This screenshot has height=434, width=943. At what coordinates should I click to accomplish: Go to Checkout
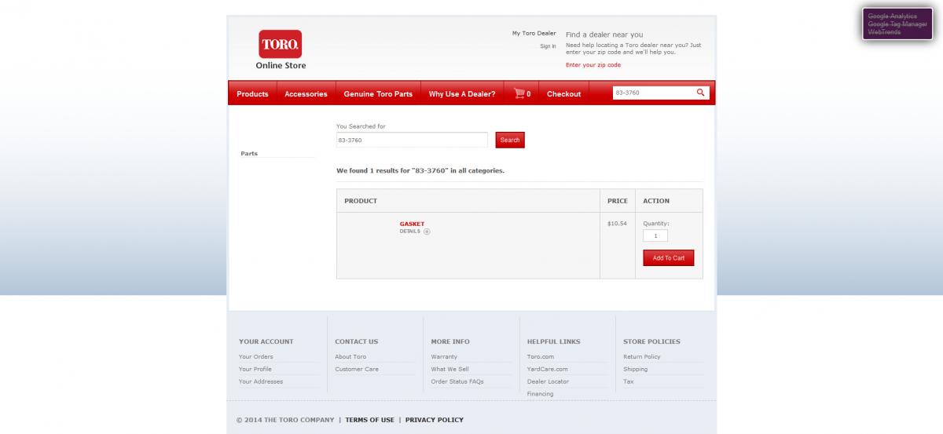coord(563,93)
